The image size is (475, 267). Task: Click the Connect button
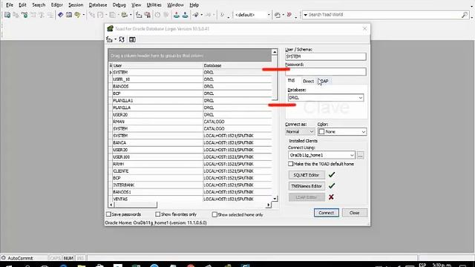coord(327,213)
